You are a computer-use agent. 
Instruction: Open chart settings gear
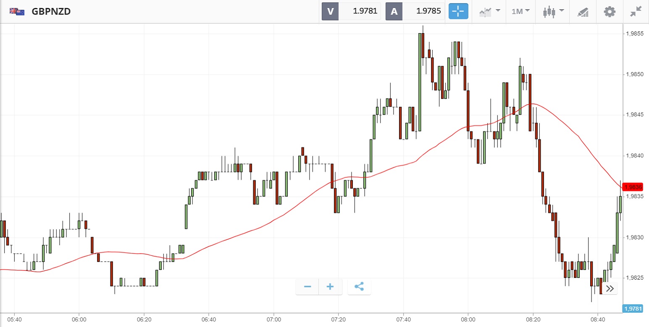(610, 11)
